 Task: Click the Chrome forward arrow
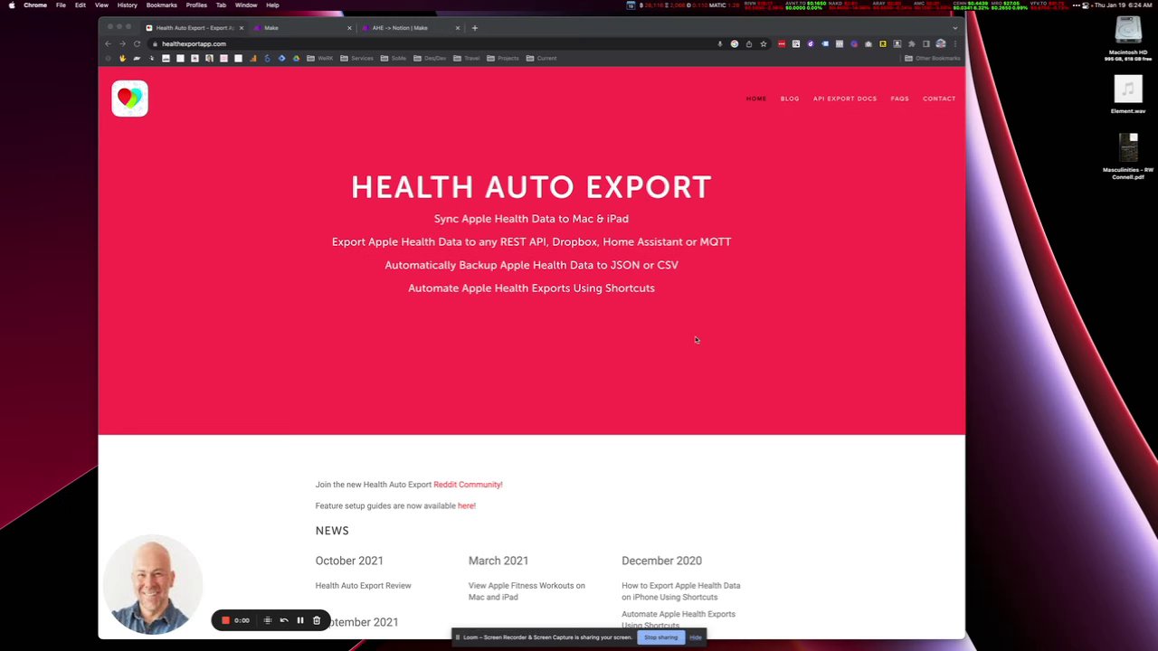pyautogui.click(x=122, y=43)
